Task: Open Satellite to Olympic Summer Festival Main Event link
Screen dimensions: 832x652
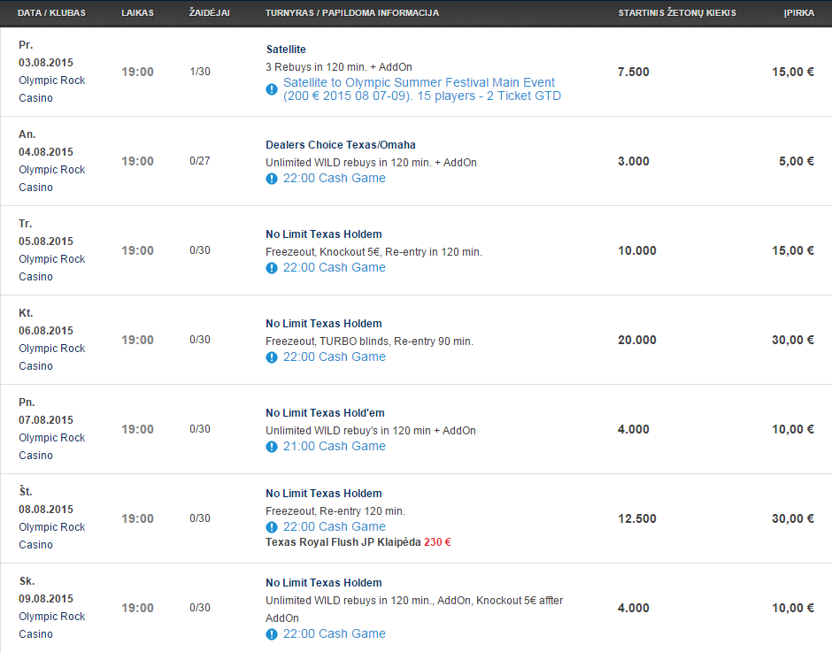Action: pyautogui.click(x=422, y=89)
